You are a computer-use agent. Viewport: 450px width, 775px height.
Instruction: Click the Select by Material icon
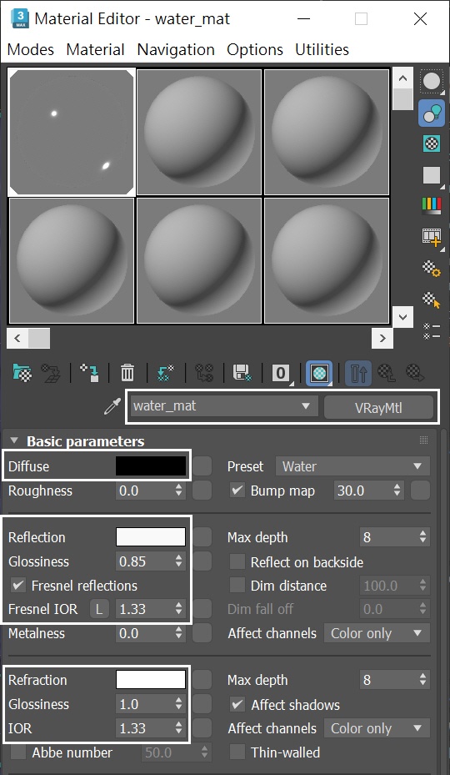[x=431, y=299]
